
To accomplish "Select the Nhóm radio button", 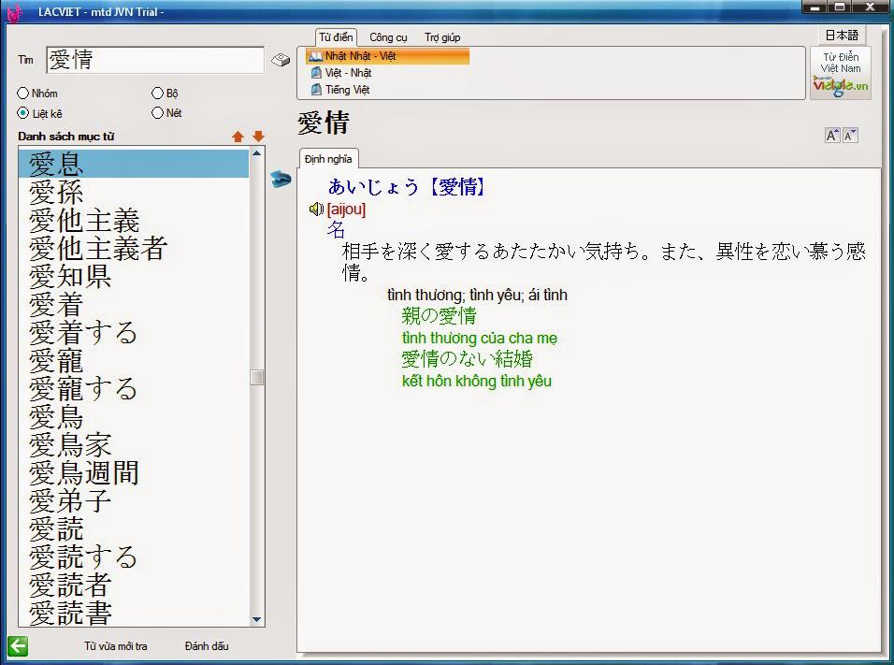I will [22, 93].
